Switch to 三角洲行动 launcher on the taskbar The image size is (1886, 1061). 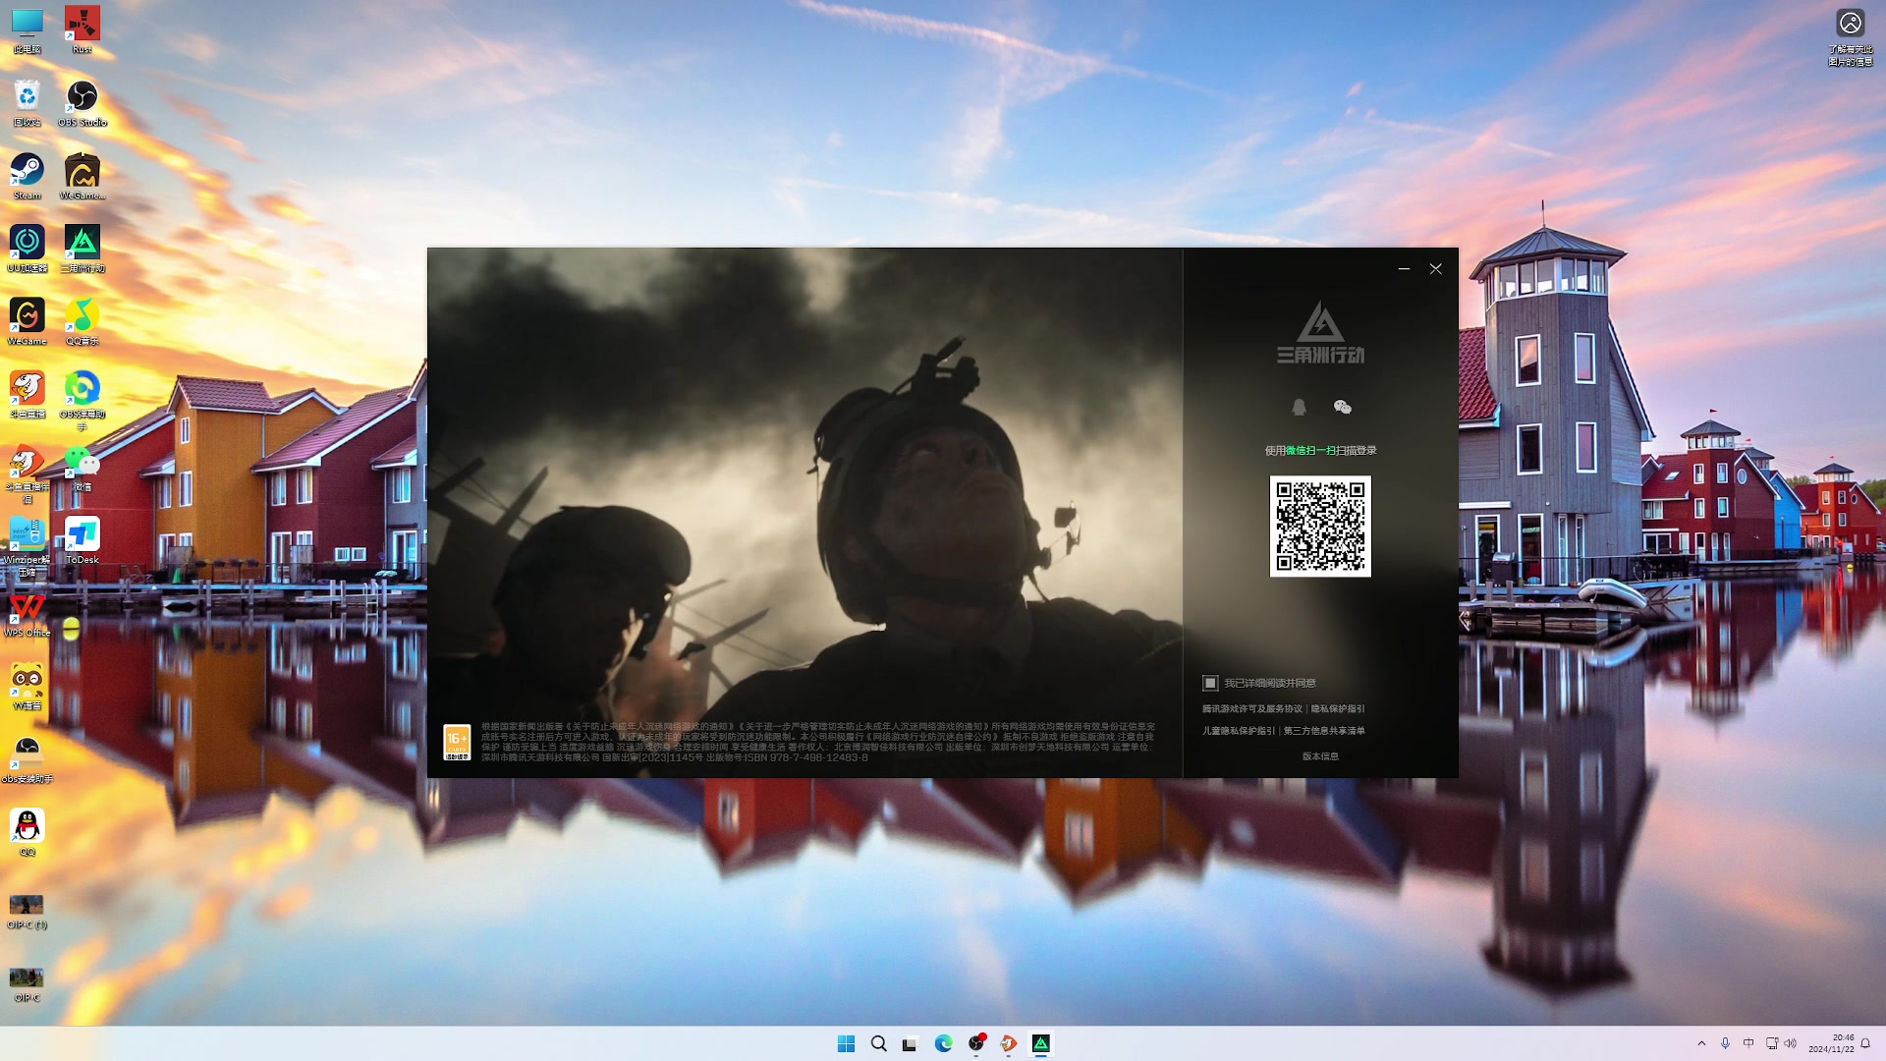point(1041,1043)
